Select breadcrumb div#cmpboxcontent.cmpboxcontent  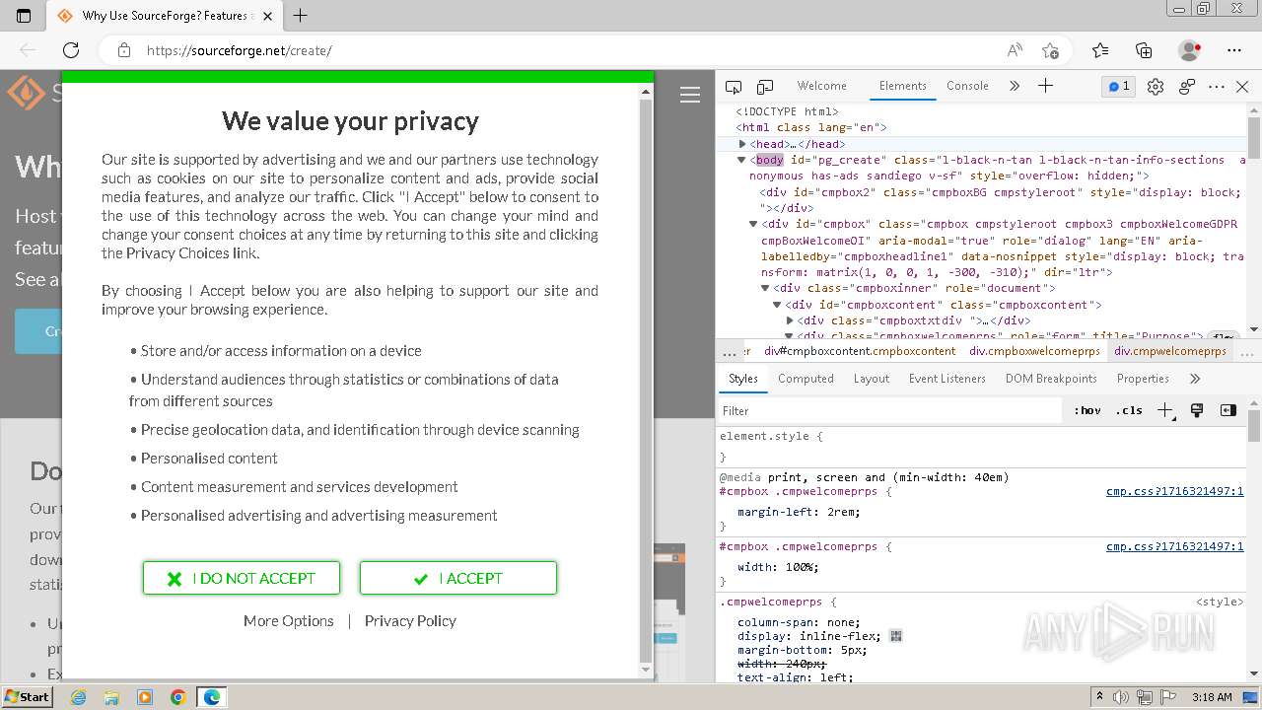click(860, 351)
